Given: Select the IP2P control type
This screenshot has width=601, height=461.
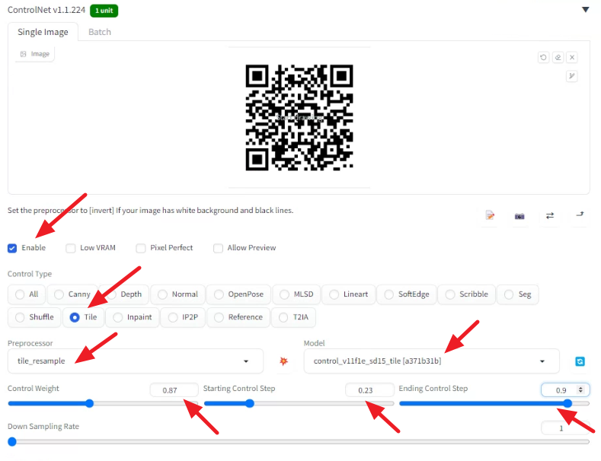Looking at the screenshot, I should 183,317.
